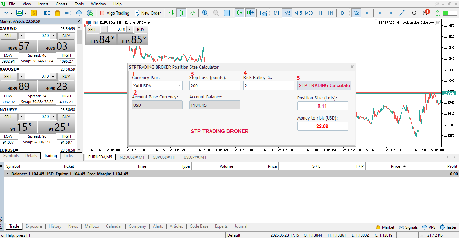Viewport: 464px width, 238px height.
Task: Draw a vertical line tool
Action: pyautogui.click(x=380, y=13)
